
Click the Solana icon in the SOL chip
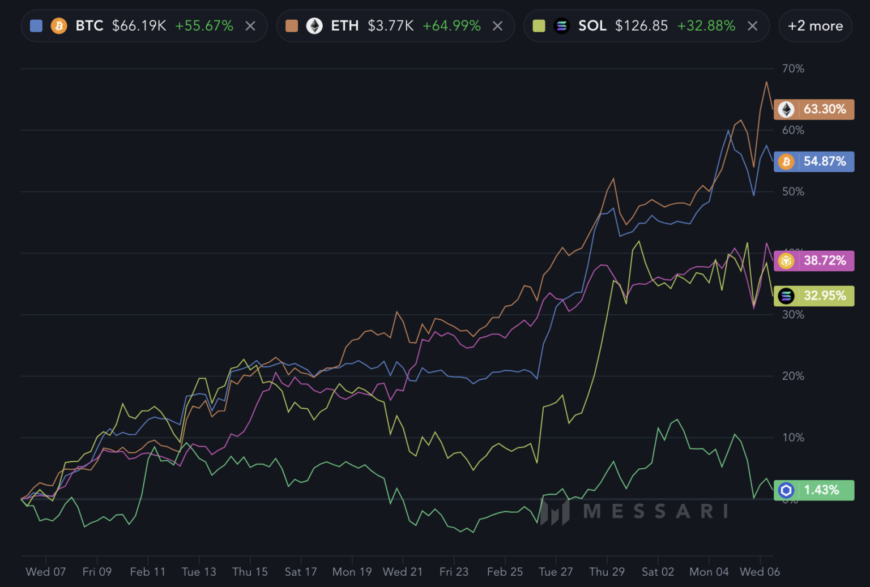click(561, 26)
